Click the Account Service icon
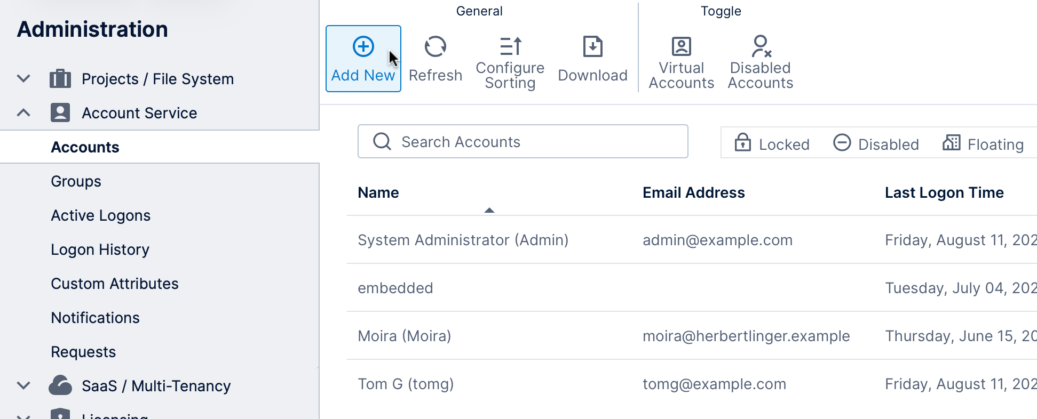 tap(60, 112)
